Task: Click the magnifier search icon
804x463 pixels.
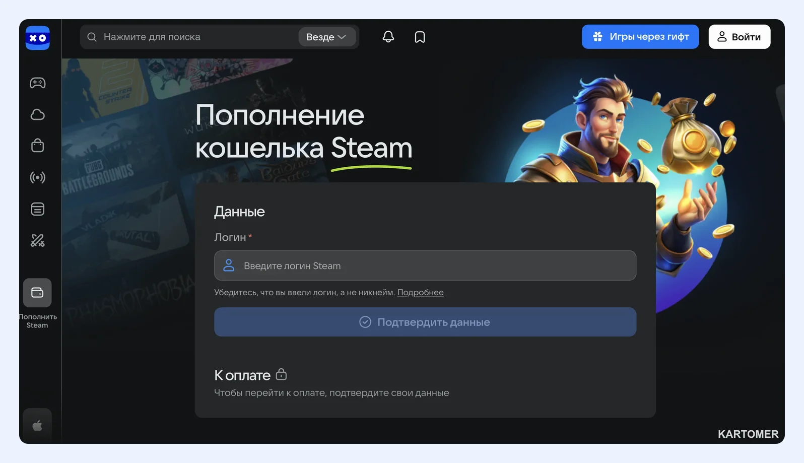Action: [92, 37]
